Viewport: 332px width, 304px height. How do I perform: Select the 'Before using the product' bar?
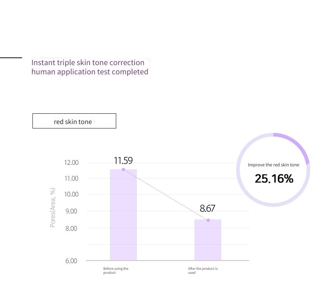coord(124,215)
